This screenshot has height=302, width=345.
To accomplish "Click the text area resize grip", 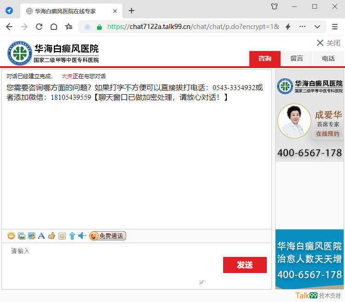I will pos(201,282).
